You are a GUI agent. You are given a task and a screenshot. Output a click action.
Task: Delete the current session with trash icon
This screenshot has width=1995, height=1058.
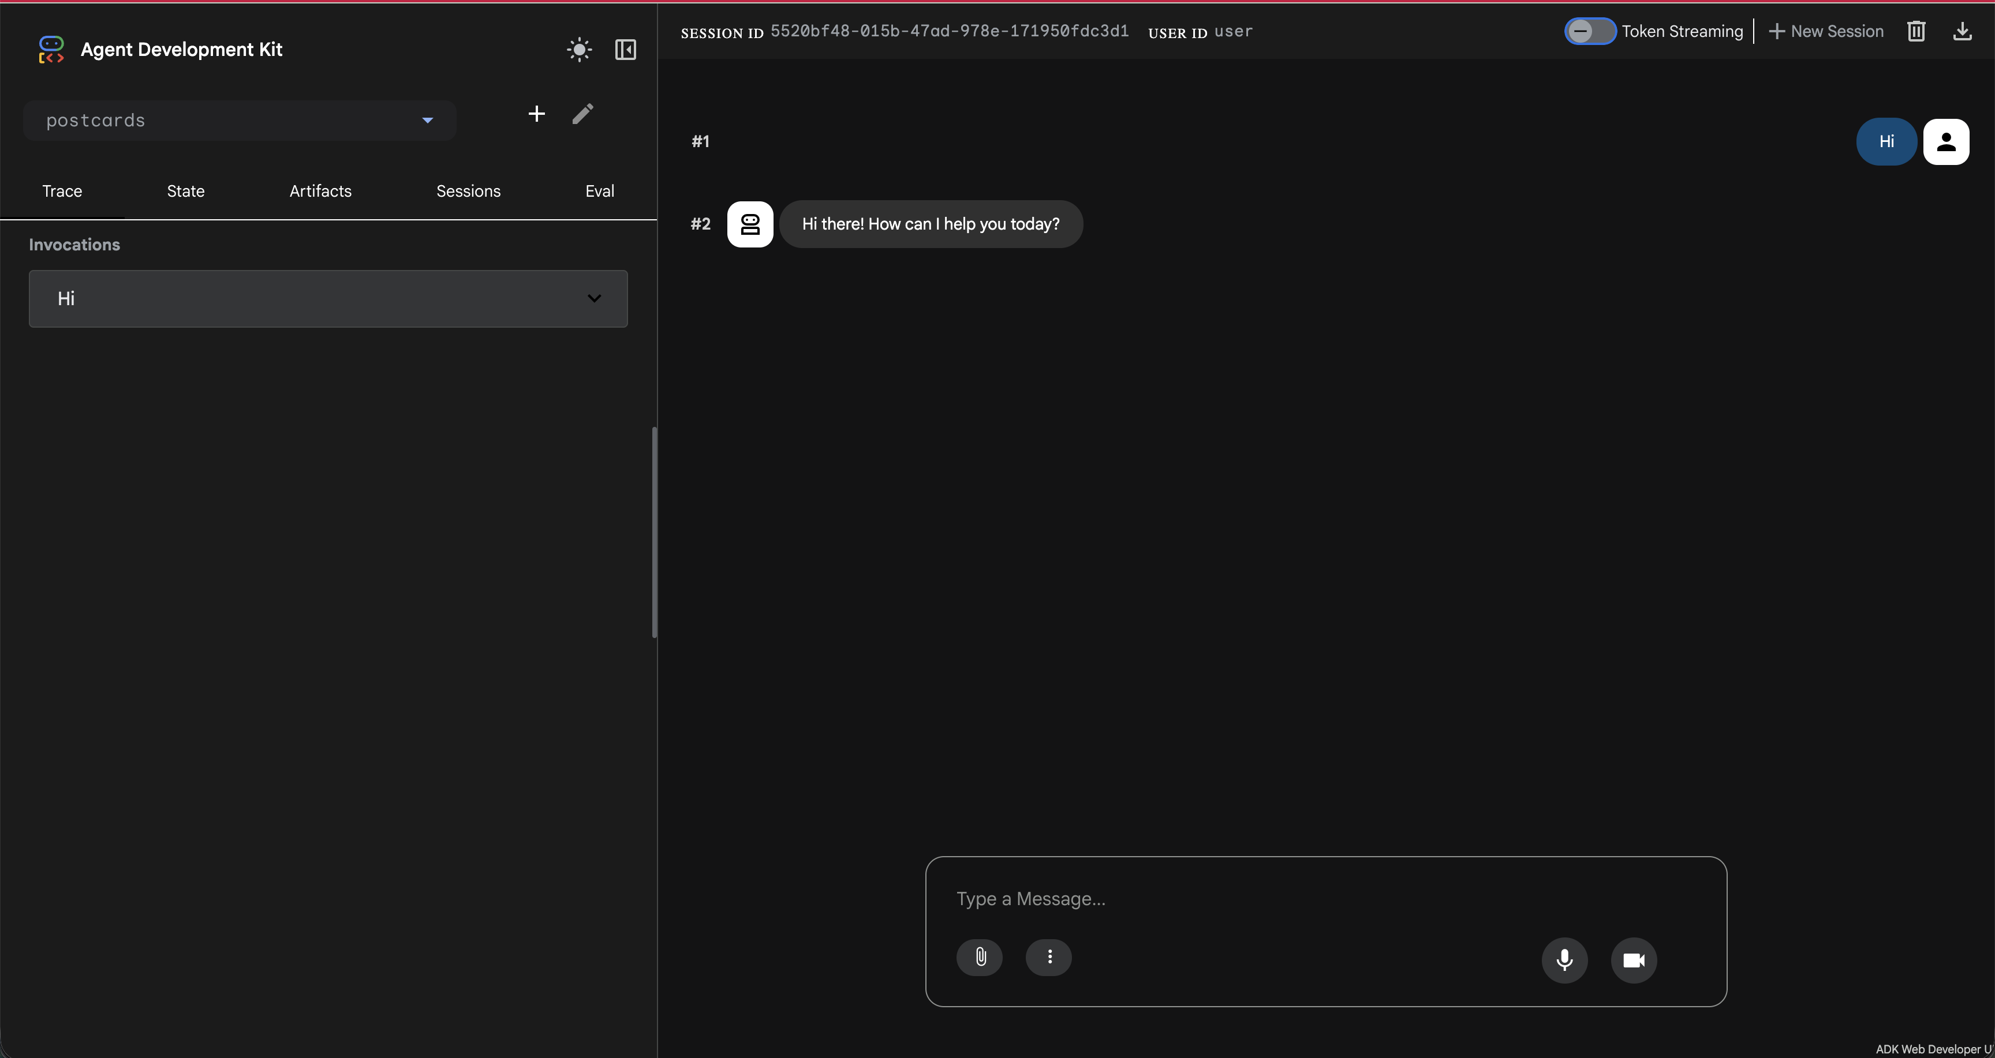(x=1916, y=31)
